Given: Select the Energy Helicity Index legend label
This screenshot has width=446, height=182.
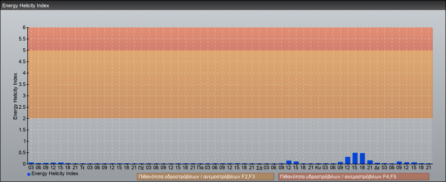Looking at the screenshot, I should 55,173.
